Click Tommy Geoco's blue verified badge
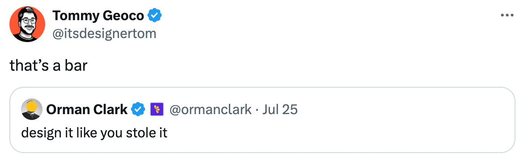 [155, 16]
